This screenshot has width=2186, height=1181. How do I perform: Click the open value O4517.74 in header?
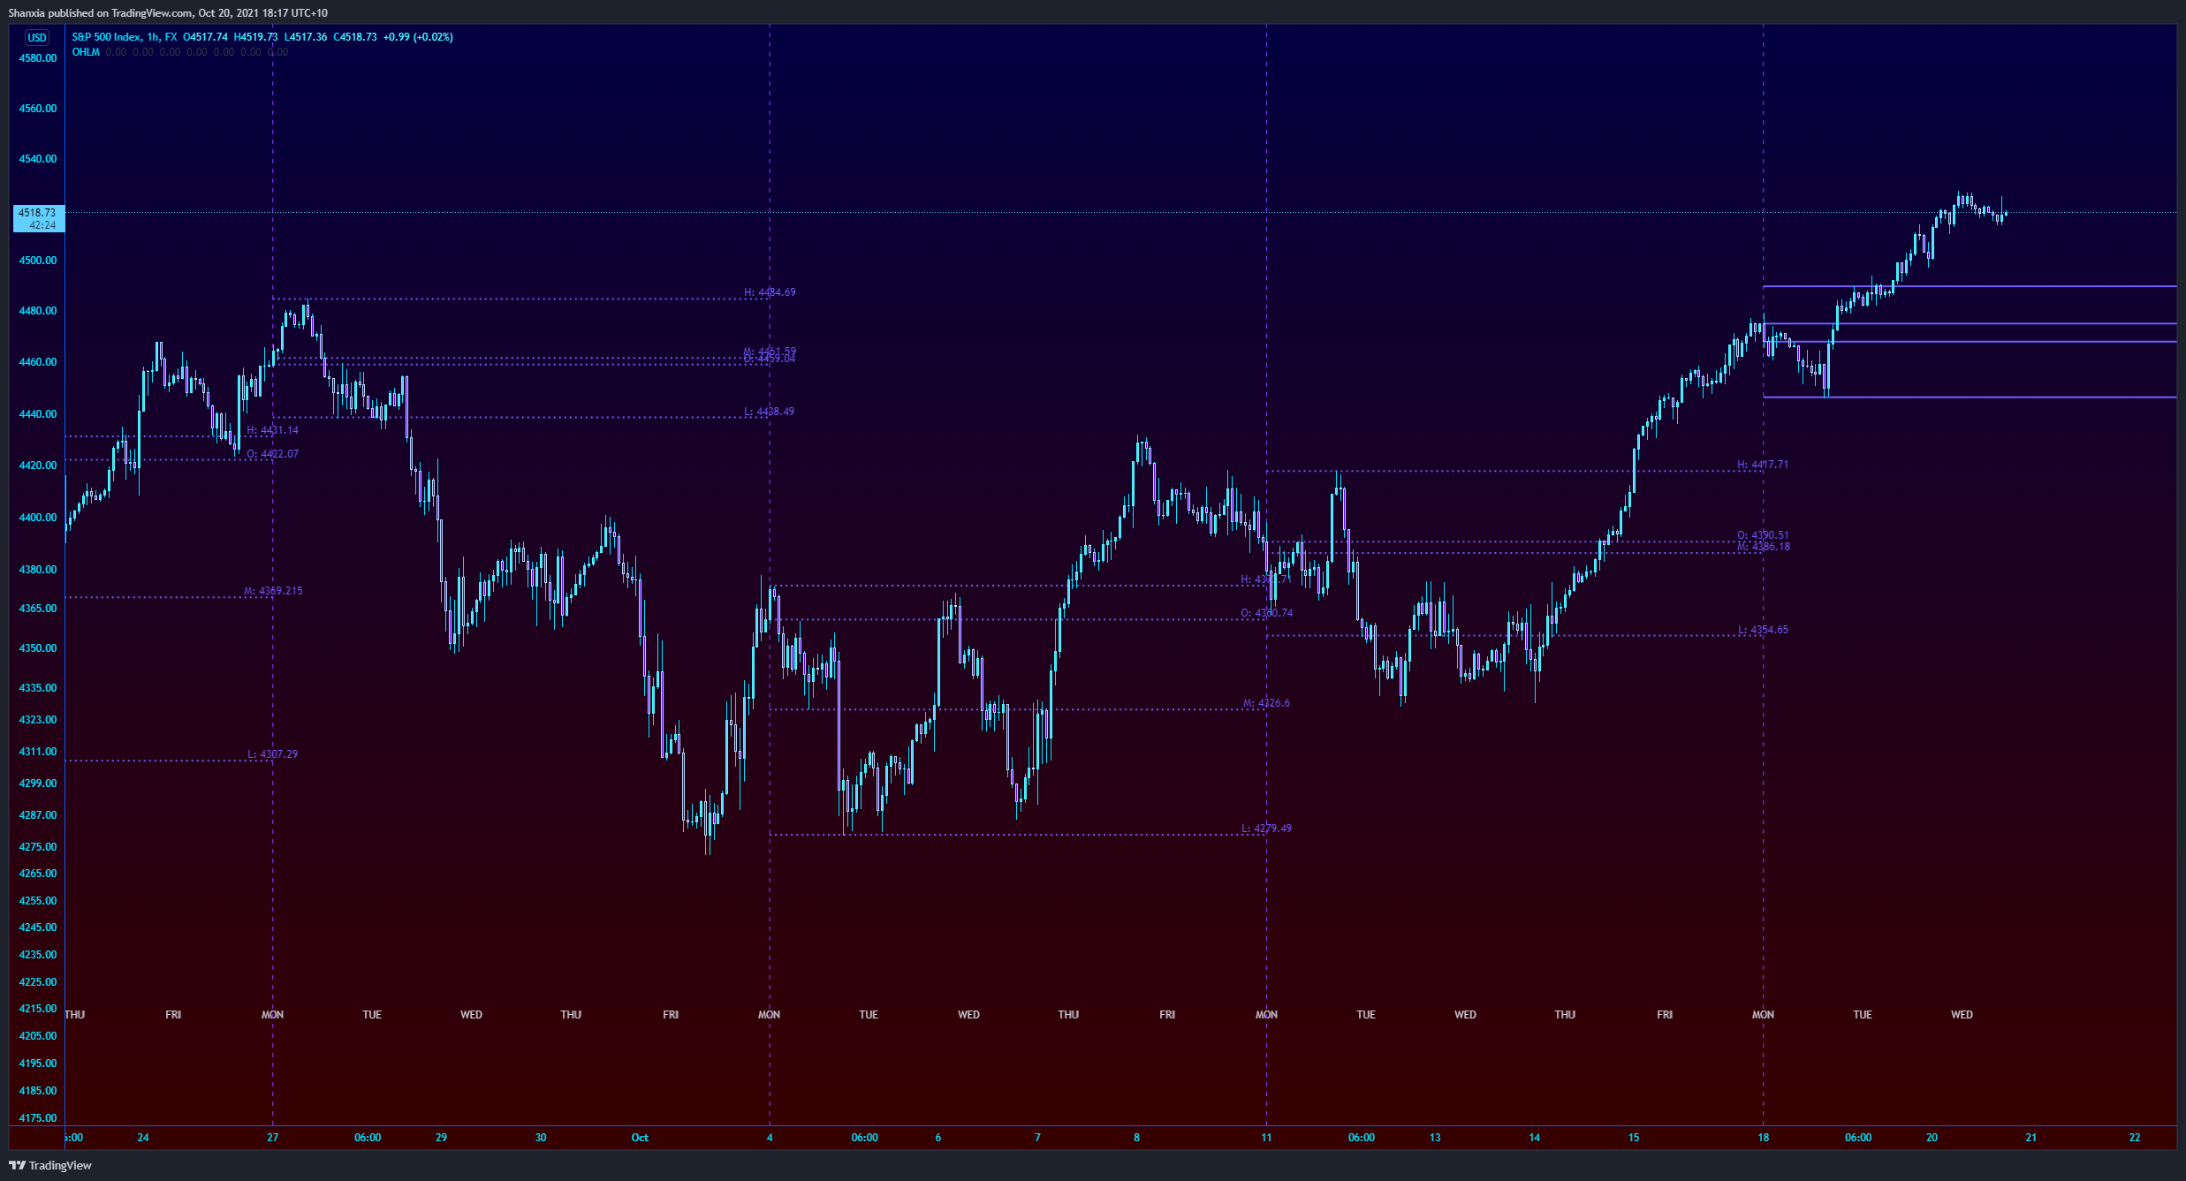[205, 37]
